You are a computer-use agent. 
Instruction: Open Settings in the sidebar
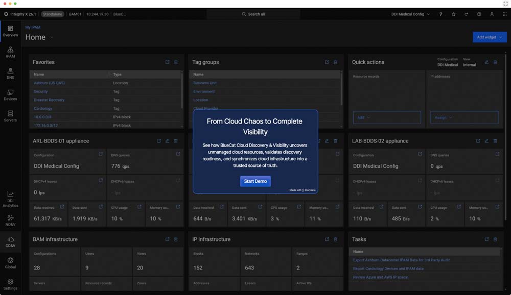tap(10, 284)
